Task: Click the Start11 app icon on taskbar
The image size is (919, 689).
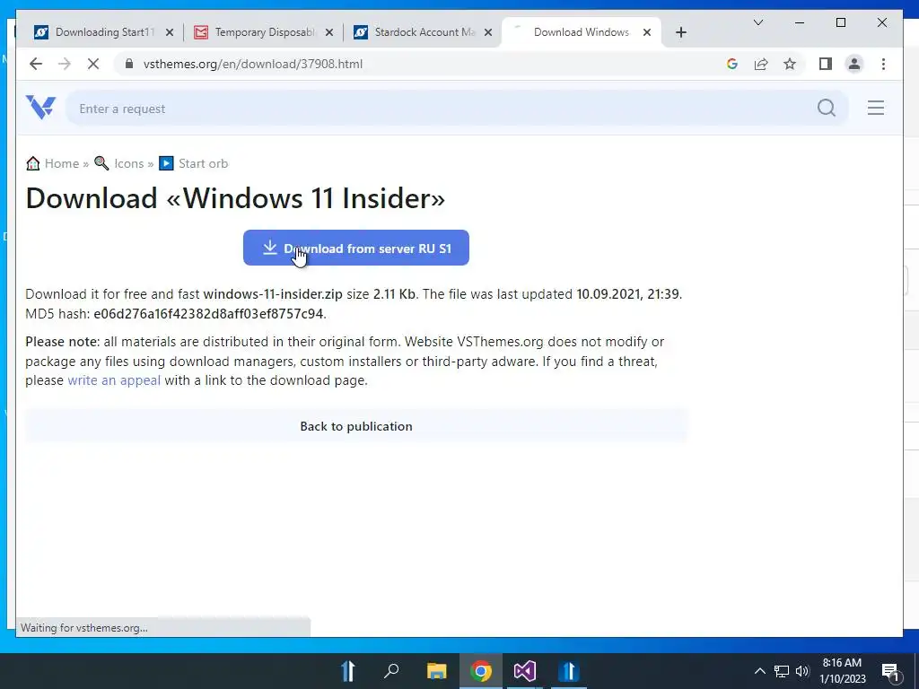Action: pos(568,671)
